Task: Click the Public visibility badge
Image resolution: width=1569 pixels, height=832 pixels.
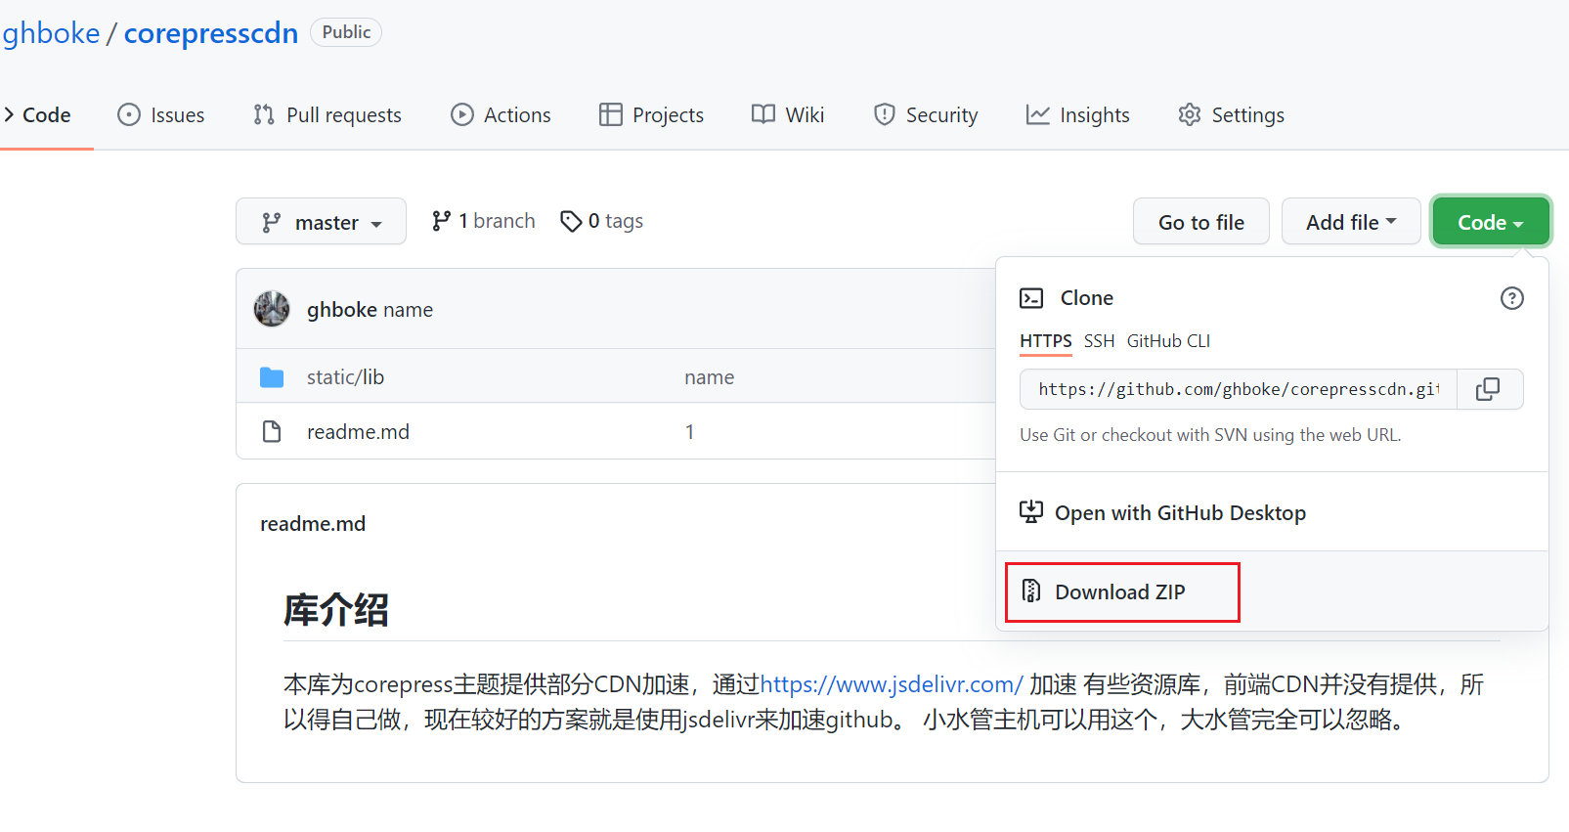Action: (x=346, y=32)
